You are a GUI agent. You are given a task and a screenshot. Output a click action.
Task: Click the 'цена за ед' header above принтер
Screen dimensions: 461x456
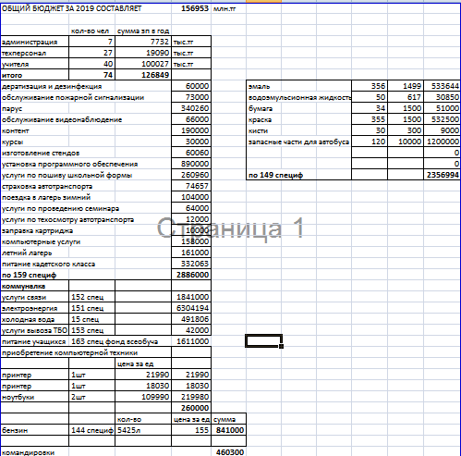(x=143, y=364)
